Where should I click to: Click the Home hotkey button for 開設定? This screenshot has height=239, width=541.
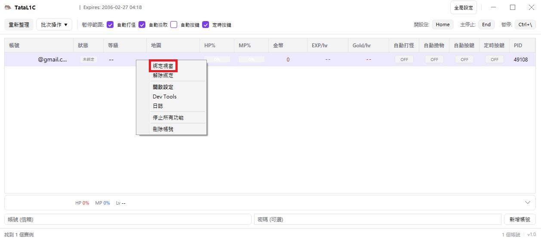pos(443,25)
